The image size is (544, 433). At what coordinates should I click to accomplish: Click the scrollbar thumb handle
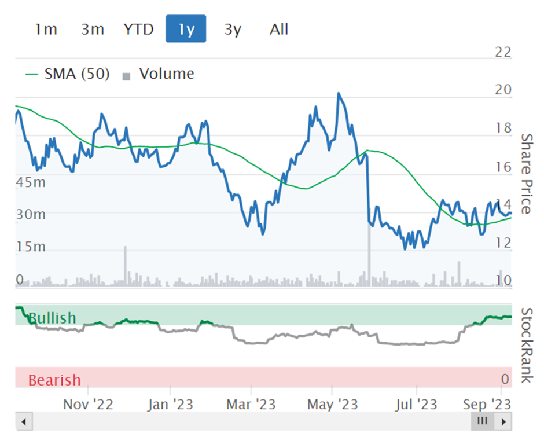click(x=483, y=421)
